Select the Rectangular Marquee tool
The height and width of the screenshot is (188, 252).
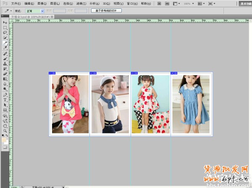pyautogui.click(x=5, y=27)
